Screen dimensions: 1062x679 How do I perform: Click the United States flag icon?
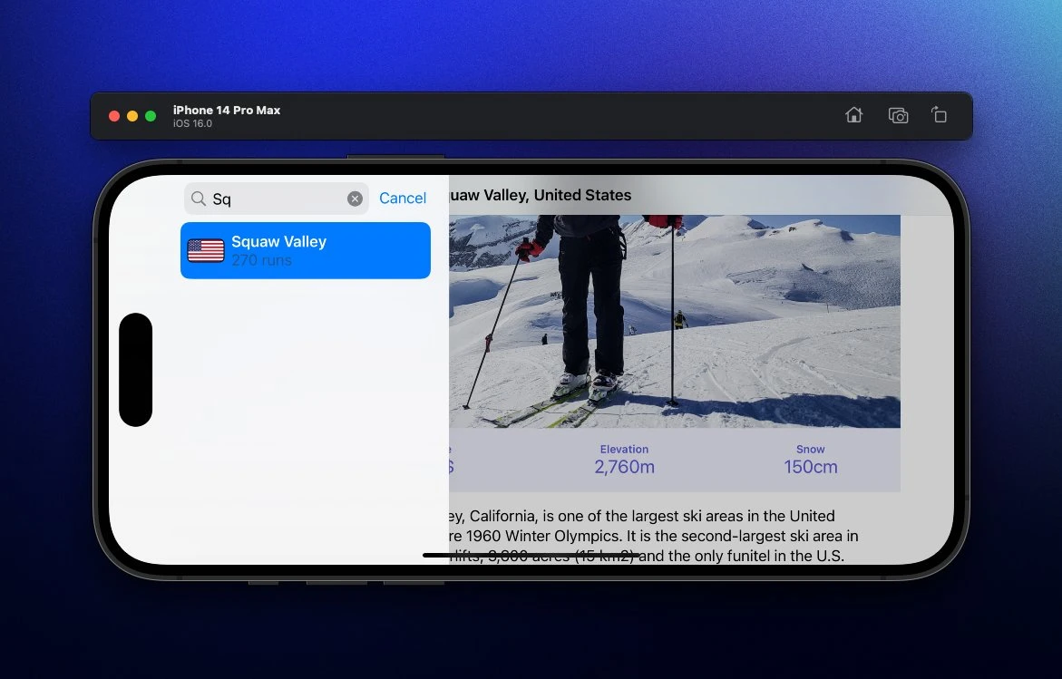click(206, 250)
